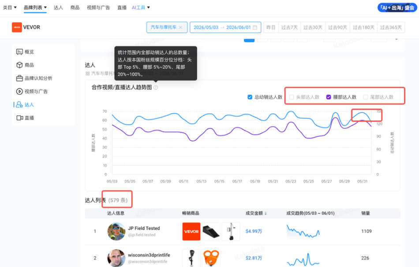The width and height of the screenshot is (419, 267).
Task: Open the 品牌列表 dropdown menu
Action: pos(35,8)
